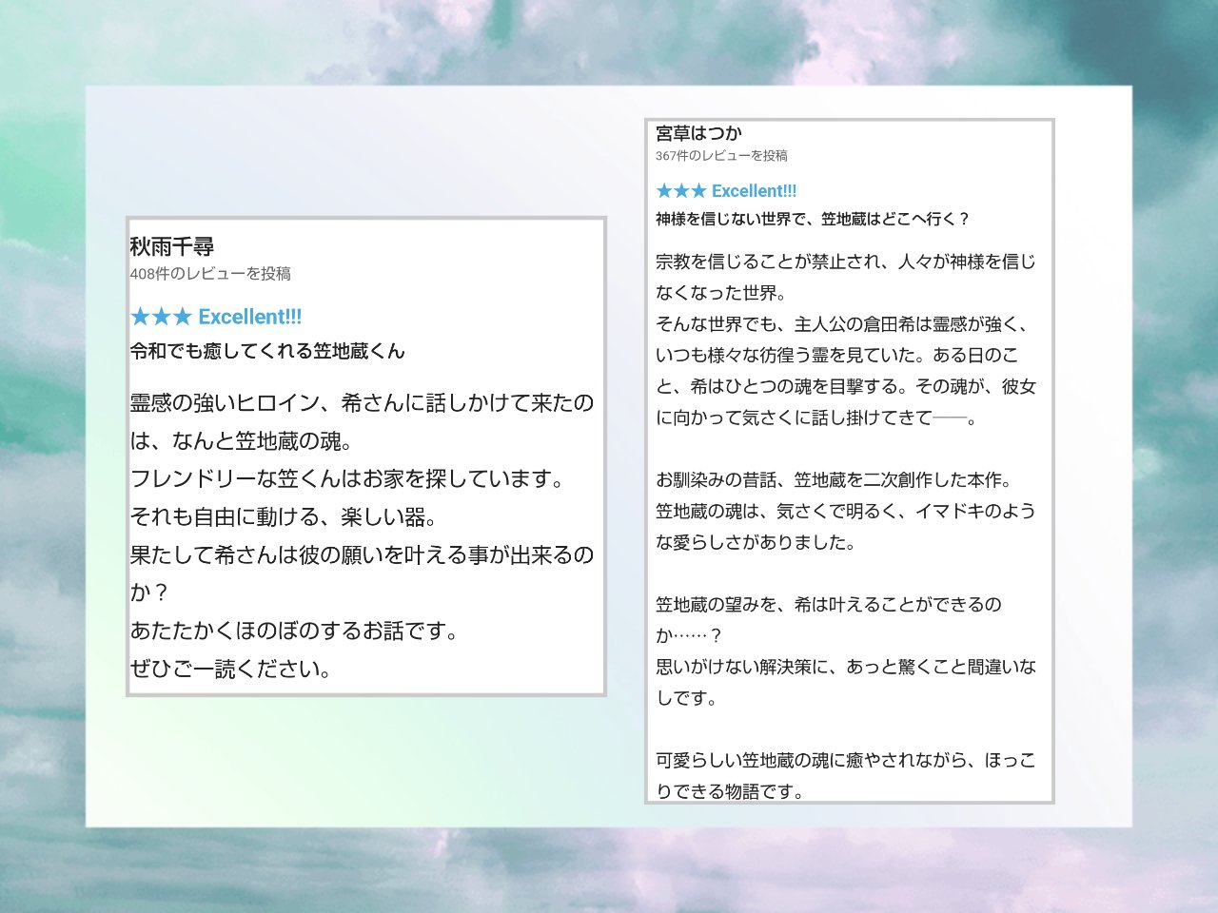The height and width of the screenshot is (913, 1218).
Task: Click the line starting 笠地蔵の望みを、希は
Action: 828,605
